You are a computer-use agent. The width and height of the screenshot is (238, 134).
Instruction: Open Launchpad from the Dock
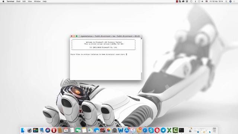(29, 130)
